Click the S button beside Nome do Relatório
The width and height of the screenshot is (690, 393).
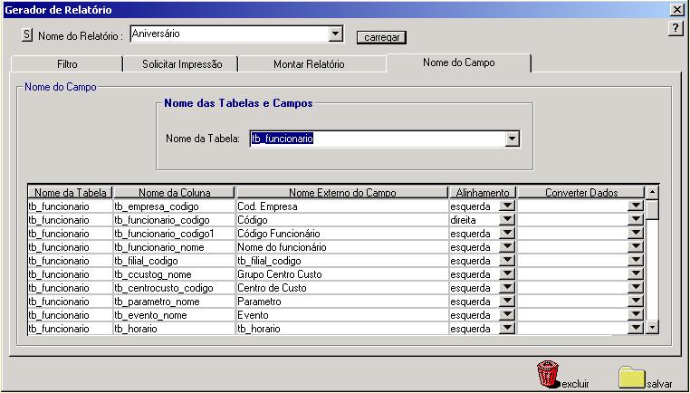[27, 34]
